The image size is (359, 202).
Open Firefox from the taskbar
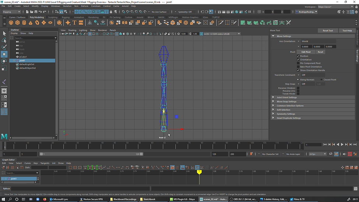coord(45,199)
